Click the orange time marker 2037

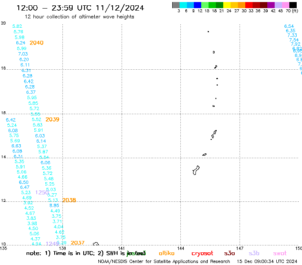coord(78,243)
